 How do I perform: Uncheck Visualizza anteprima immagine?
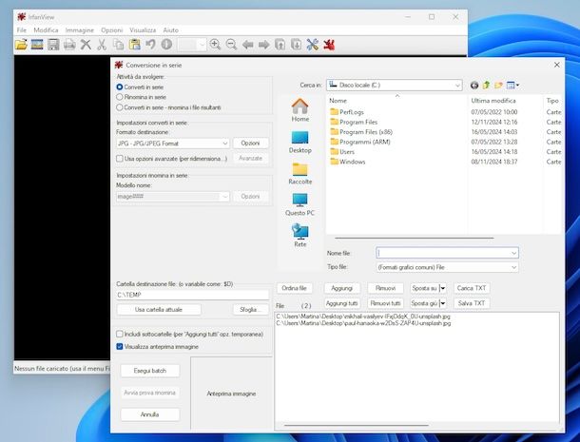[120, 347]
